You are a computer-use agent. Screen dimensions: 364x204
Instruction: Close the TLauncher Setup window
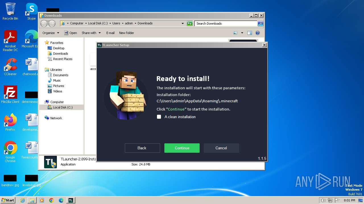(x=264, y=45)
